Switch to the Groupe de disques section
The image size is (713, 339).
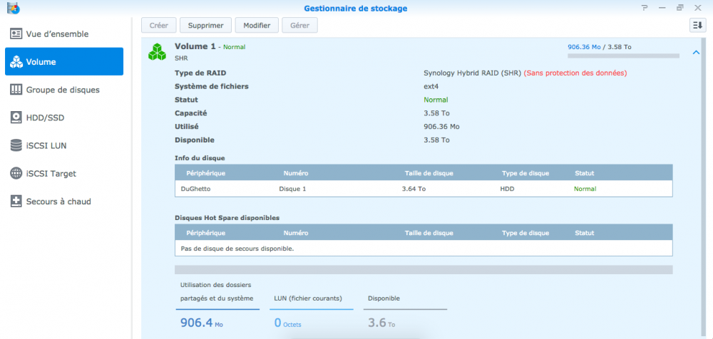click(63, 90)
